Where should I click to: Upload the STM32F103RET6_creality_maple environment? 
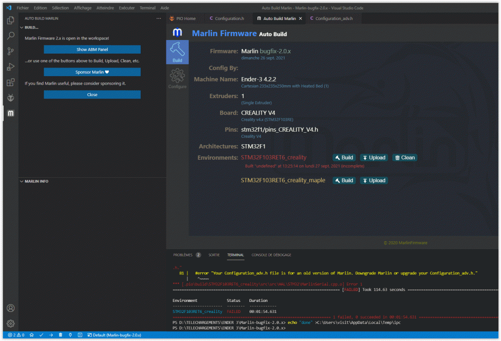pyautogui.click(x=374, y=181)
